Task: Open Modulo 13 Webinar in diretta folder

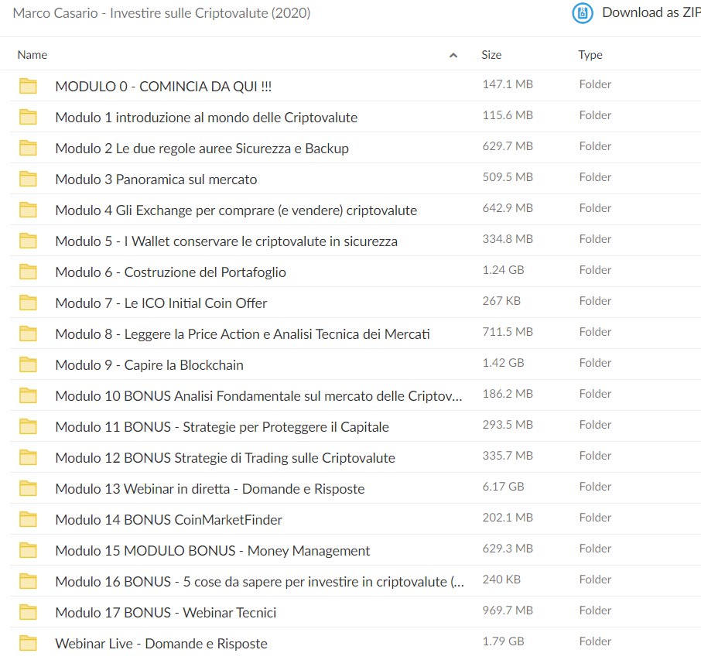Action: tap(210, 489)
